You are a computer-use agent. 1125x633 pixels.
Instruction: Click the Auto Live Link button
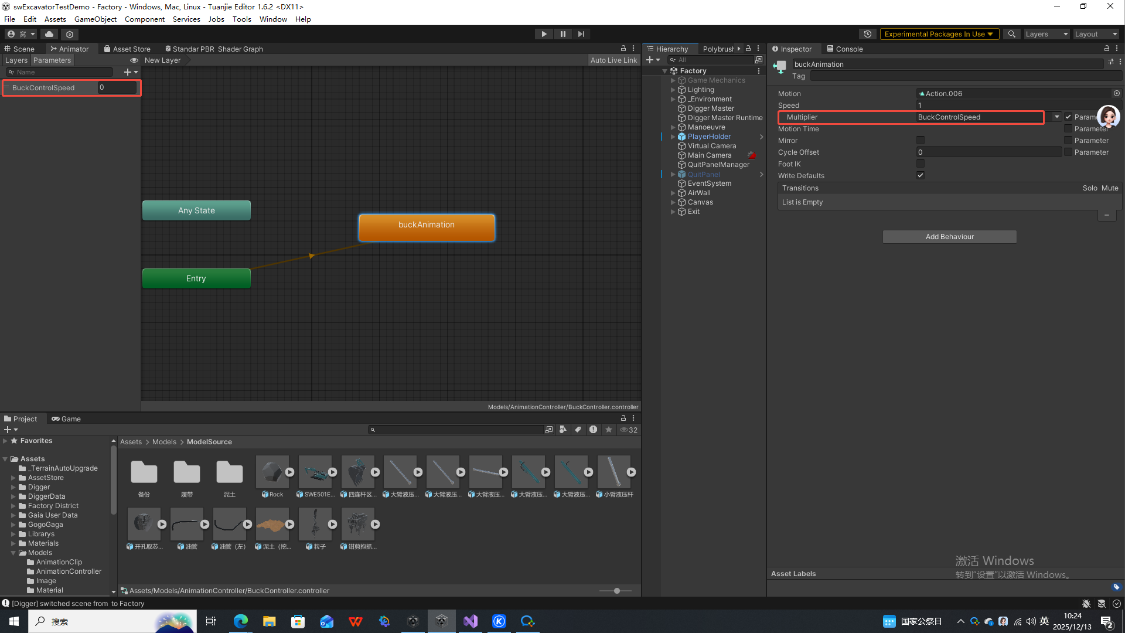coord(613,60)
